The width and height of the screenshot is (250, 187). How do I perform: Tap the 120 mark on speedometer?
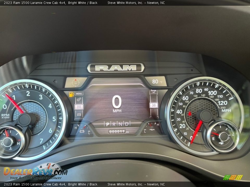223,103
